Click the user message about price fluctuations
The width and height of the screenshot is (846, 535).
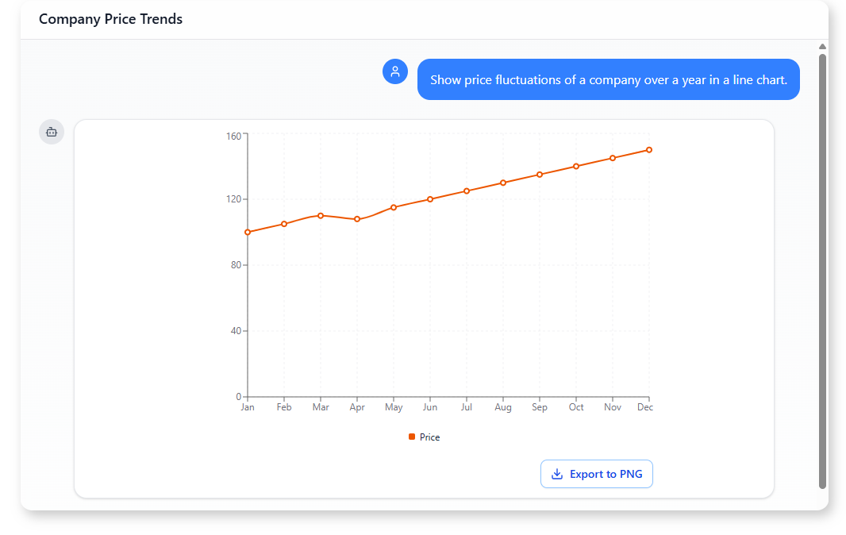click(609, 79)
